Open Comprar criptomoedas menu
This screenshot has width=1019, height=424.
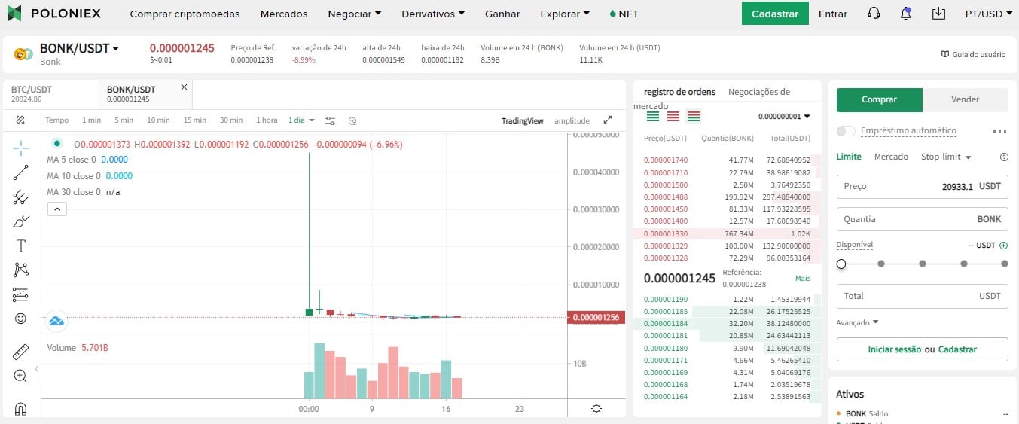[x=185, y=14]
